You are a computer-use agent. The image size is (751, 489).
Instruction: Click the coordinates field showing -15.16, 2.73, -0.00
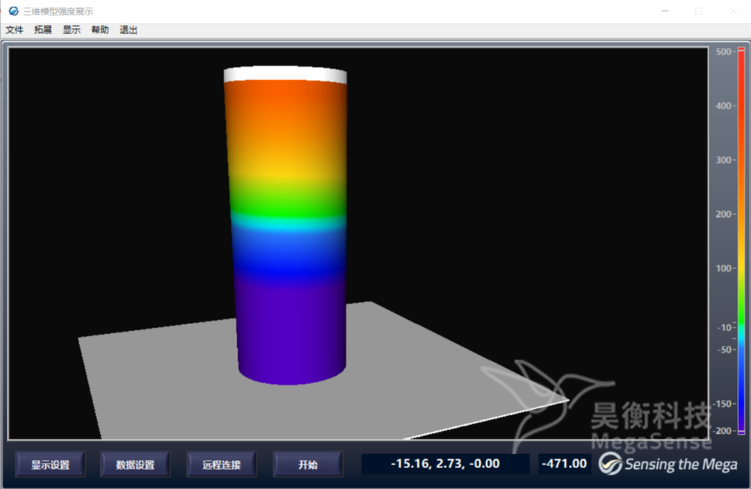click(x=445, y=464)
